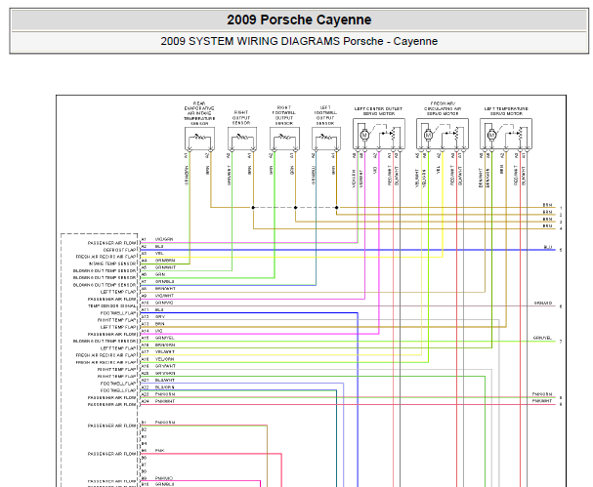Image resolution: width=593 pixels, height=487 pixels.
Task: Click the rear evaporative air intake sensor symbol
Action: coord(199,139)
